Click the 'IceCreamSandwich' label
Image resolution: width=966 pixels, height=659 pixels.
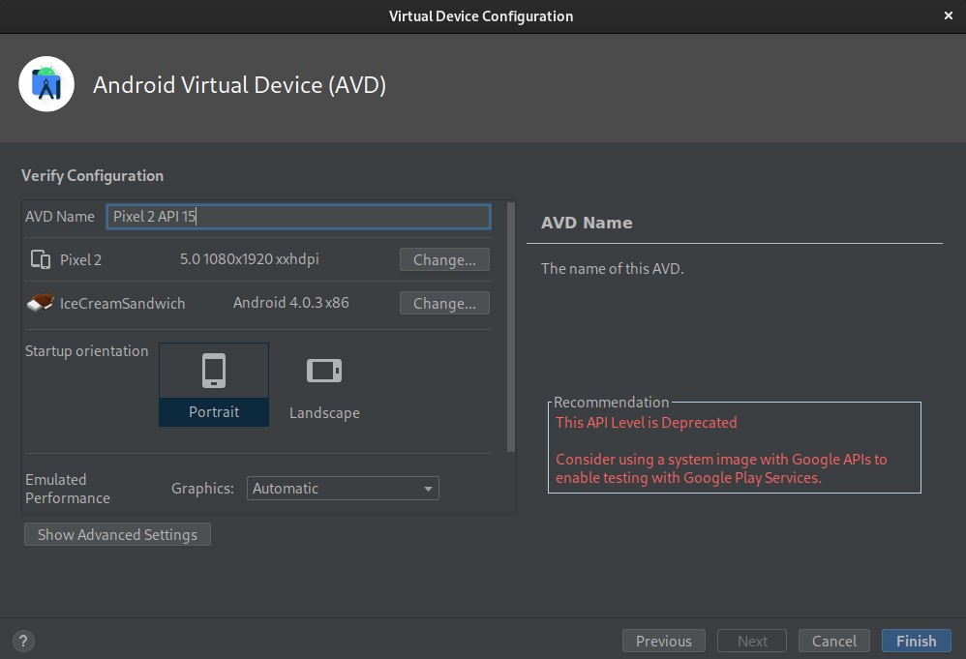point(122,304)
